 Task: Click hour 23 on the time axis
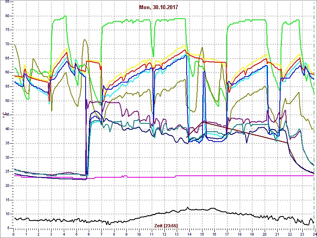click(302, 234)
